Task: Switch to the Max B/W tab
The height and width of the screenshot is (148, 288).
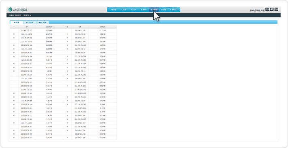Action: (43, 22)
